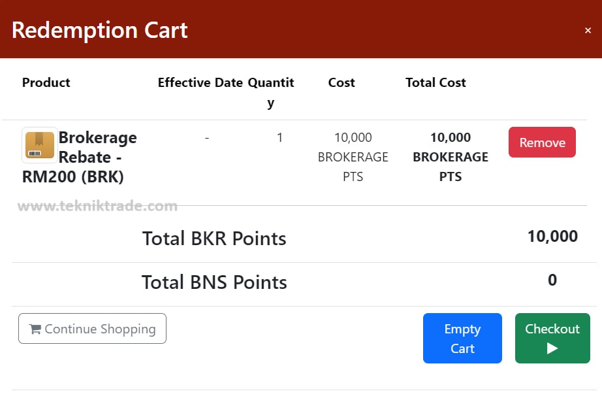Select the quantity value 1

coord(280,137)
